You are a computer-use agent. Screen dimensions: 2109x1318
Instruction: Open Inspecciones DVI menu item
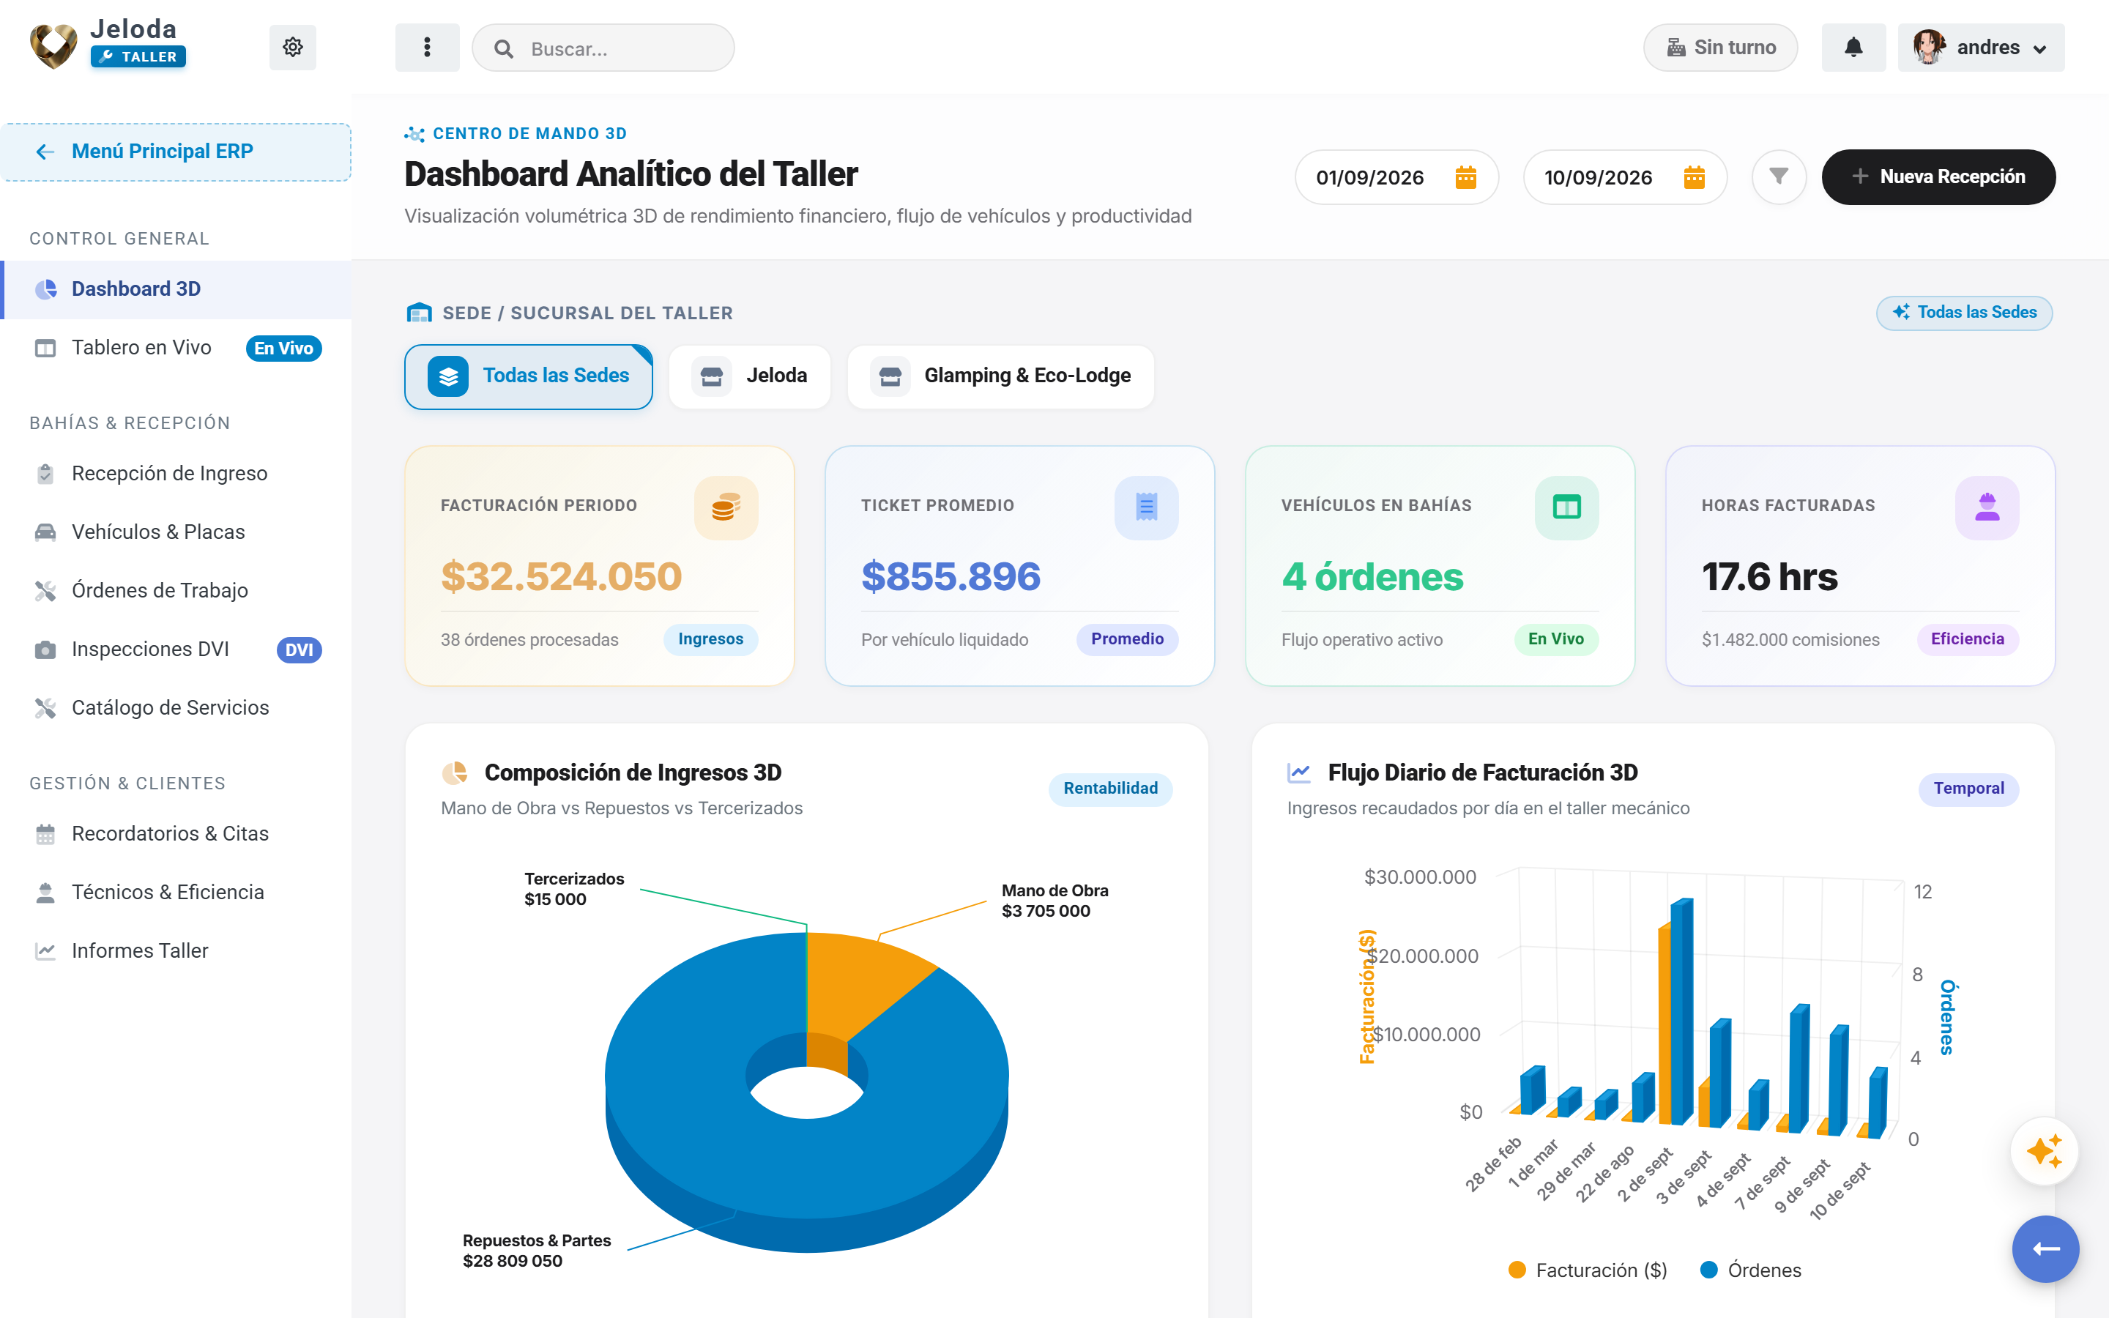[x=176, y=649]
